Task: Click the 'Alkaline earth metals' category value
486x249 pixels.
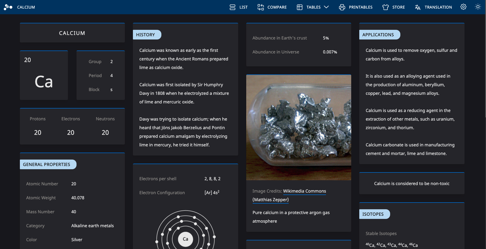Action: click(x=93, y=226)
